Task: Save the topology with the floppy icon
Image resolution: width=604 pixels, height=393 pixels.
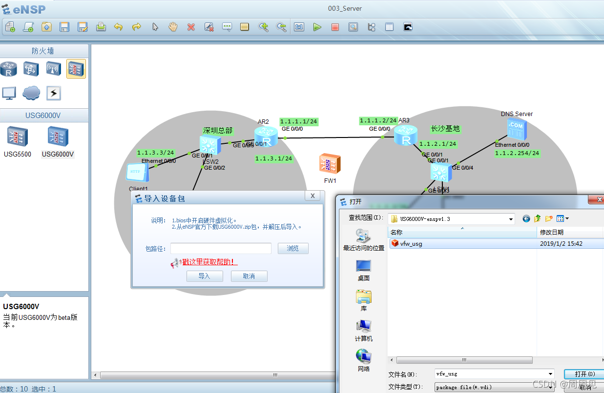Action: (x=64, y=27)
